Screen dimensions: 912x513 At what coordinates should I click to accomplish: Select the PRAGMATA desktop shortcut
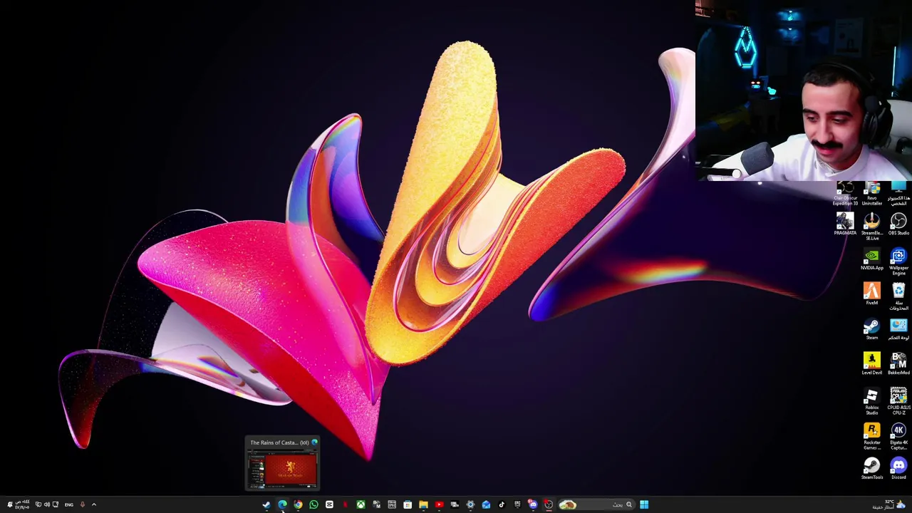click(845, 224)
